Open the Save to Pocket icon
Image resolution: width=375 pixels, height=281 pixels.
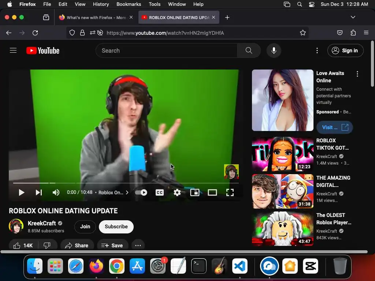[x=339, y=33]
